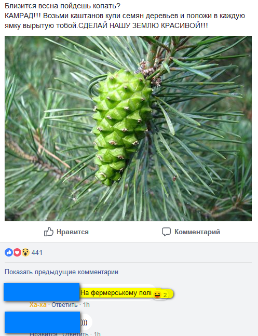Click the Комментарий button under the photo
Screen dimensions: 258x336
pyautogui.click(x=191, y=232)
